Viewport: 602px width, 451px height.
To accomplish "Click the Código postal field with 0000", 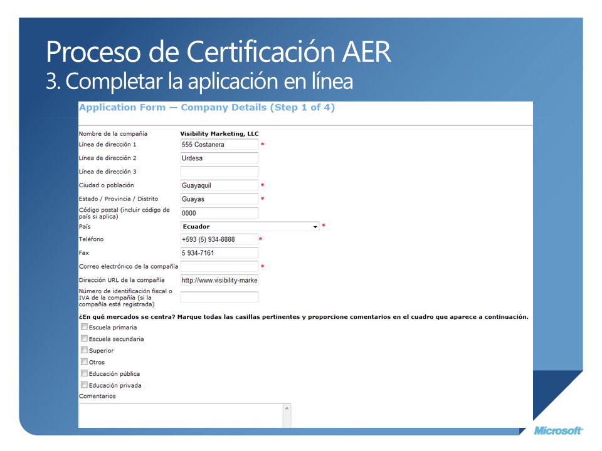I will click(219, 213).
